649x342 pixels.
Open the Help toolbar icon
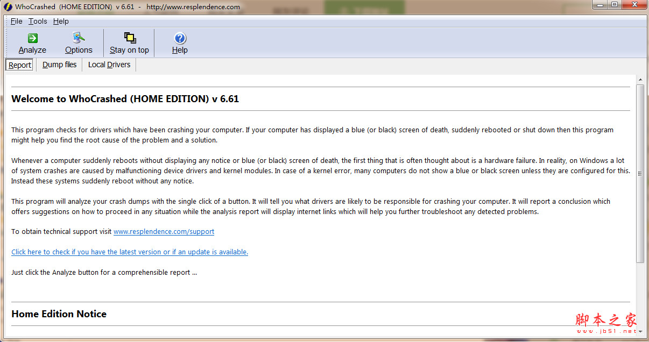point(180,38)
